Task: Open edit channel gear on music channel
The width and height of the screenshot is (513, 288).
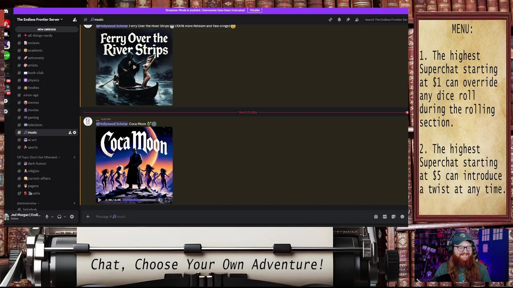Action: 75,132
